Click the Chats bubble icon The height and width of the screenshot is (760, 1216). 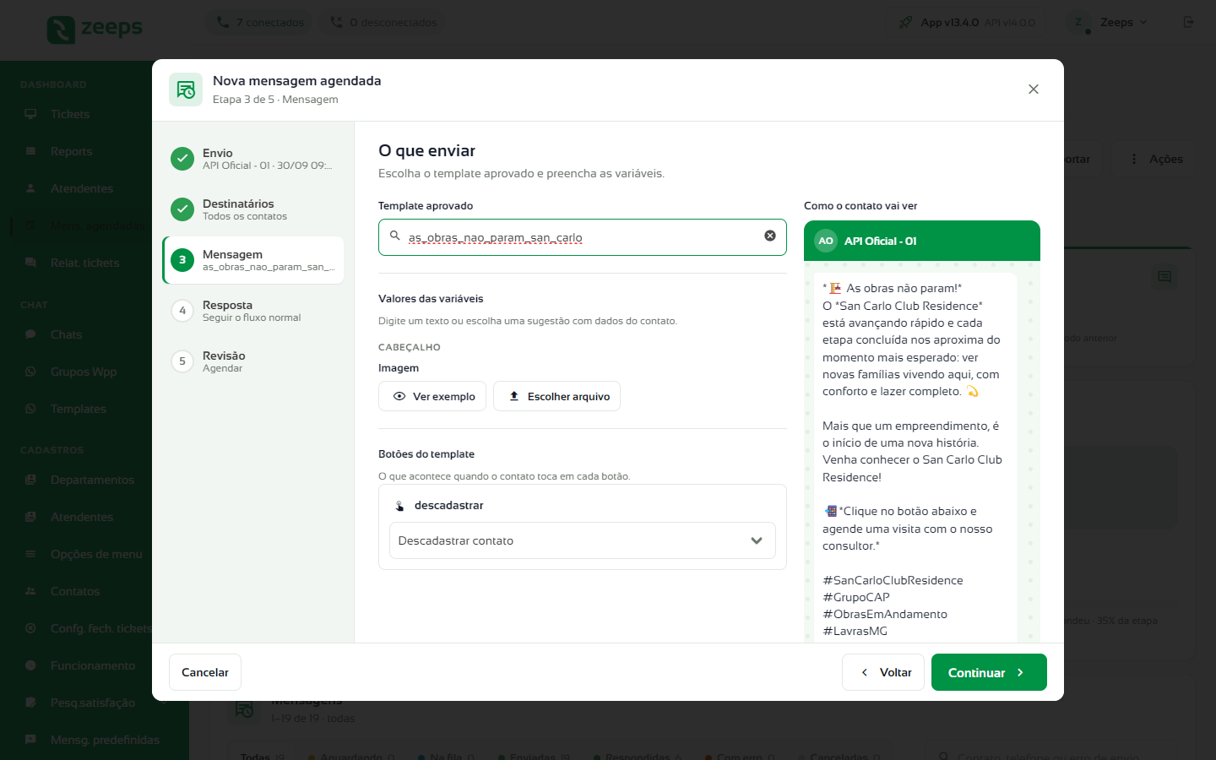(30, 334)
